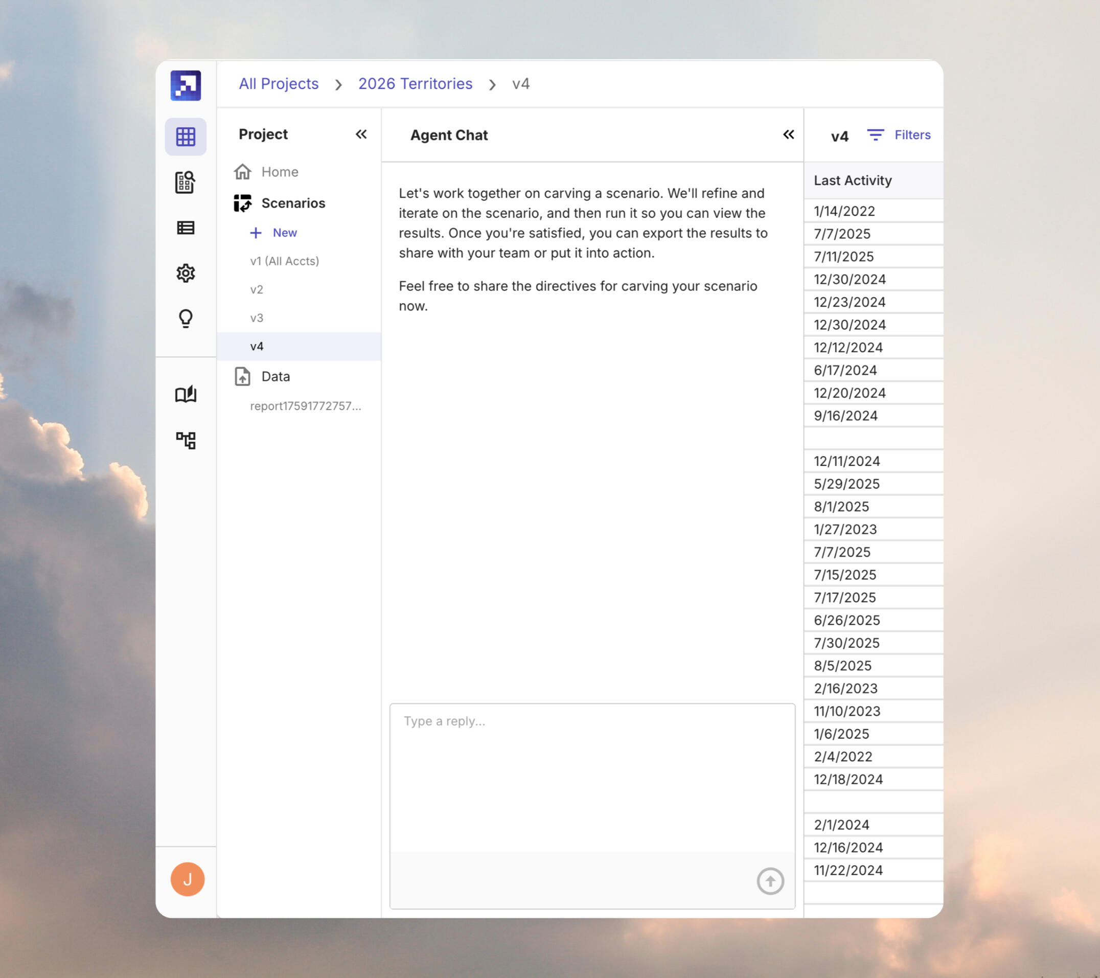This screenshot has height=978, width=1100.
Task: Click the send reply arrow button
Action: 770,881
